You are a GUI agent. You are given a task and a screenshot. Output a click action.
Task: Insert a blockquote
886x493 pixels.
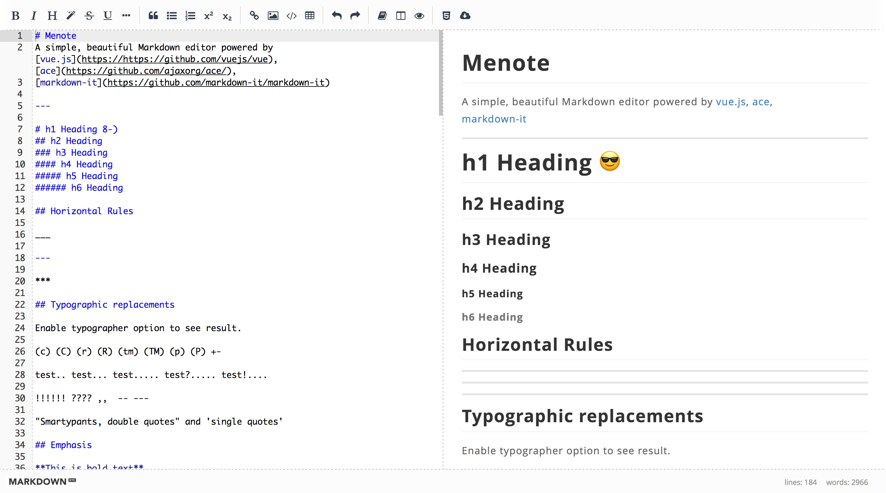(153, 15)
